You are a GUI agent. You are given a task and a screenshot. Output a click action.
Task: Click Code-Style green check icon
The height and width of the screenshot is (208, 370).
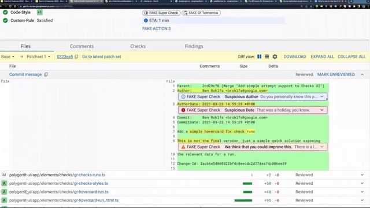[5, 12]
